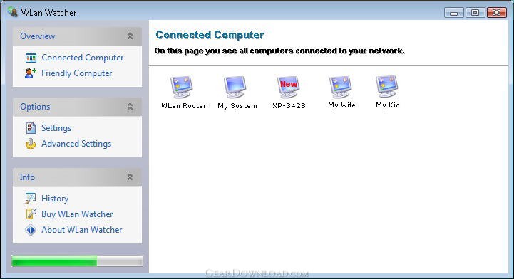Select the new XP-3428 computer icon
The image size is (514, 279).
click(x=288, y=87)
